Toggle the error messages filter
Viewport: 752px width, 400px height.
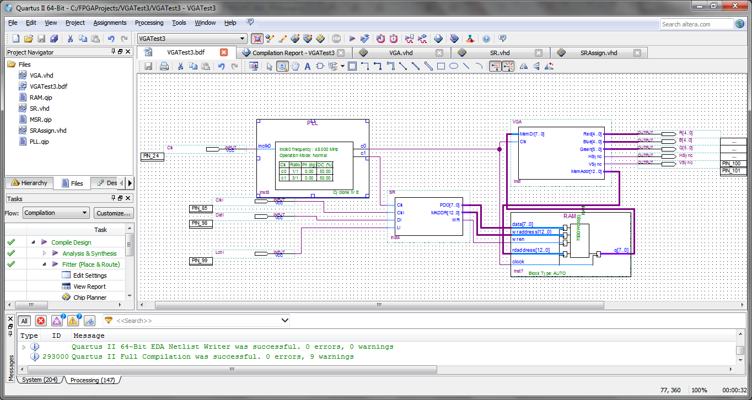[x=41, y=321]
